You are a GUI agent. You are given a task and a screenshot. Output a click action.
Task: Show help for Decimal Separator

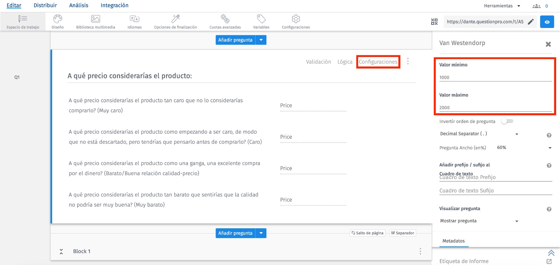coord(549,135)
